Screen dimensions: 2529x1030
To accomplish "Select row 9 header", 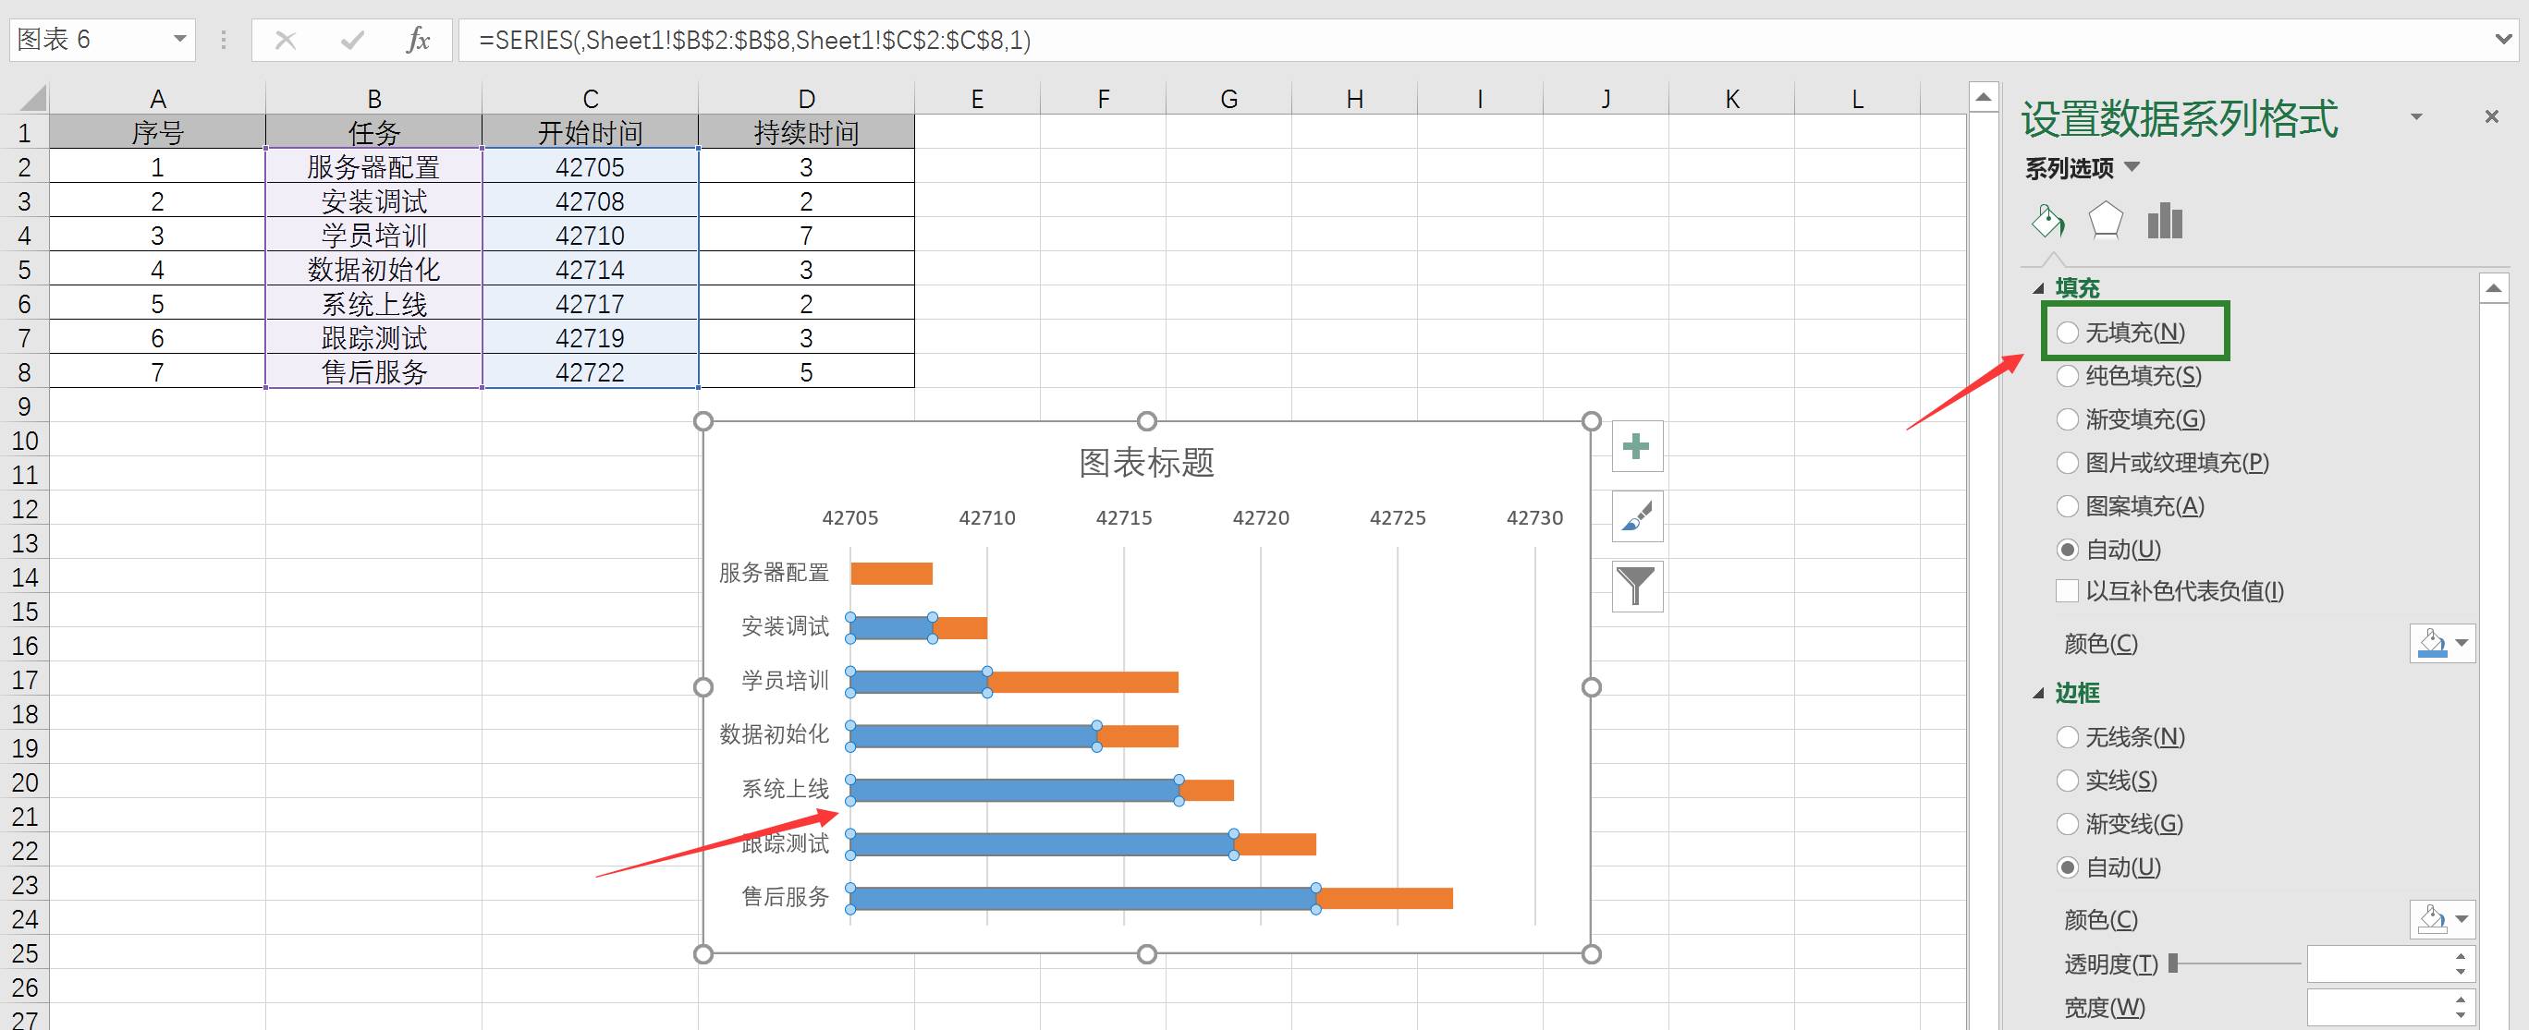I will tap(25, 406).
